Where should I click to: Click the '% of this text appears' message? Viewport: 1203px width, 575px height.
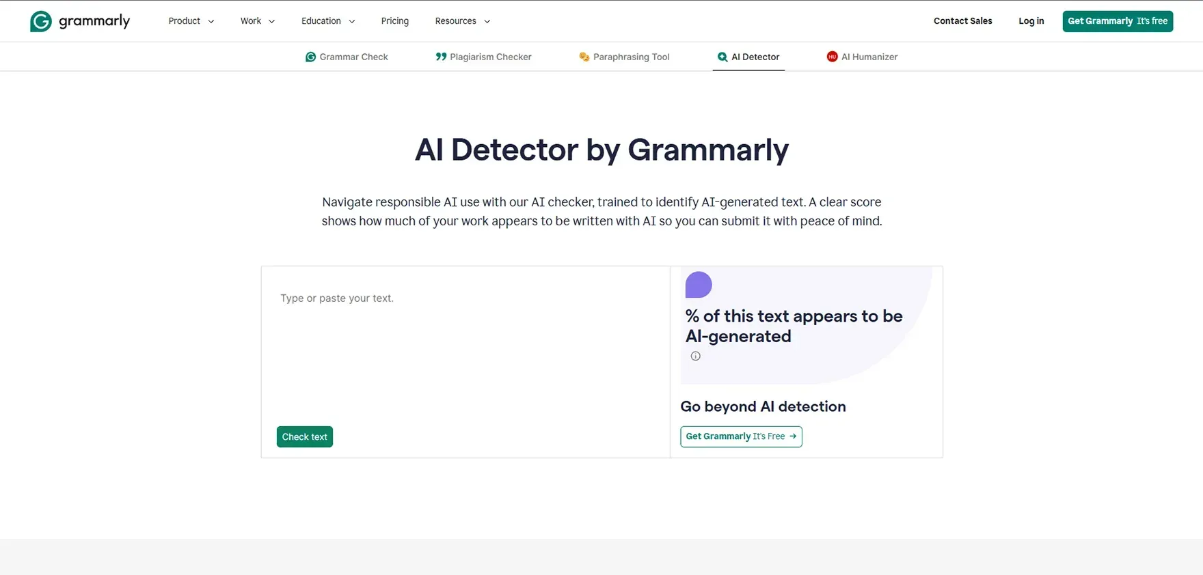pos(794,326)
